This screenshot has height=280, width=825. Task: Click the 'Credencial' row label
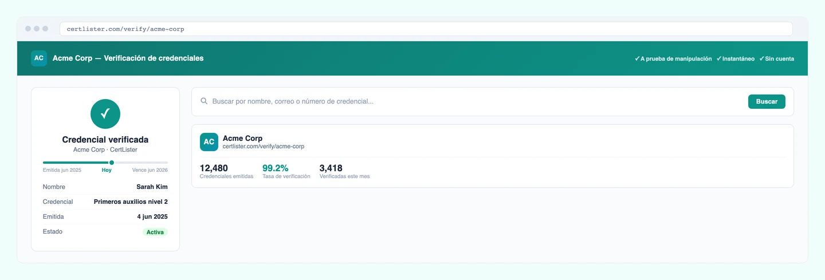[x=58, y=202]
